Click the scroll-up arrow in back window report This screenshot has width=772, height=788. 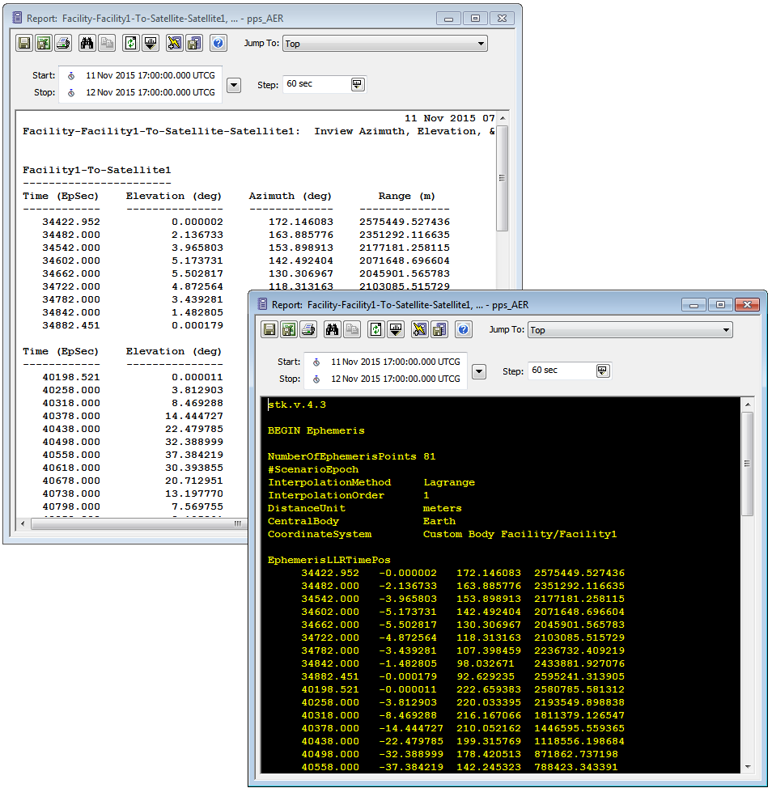coord(503,118)
